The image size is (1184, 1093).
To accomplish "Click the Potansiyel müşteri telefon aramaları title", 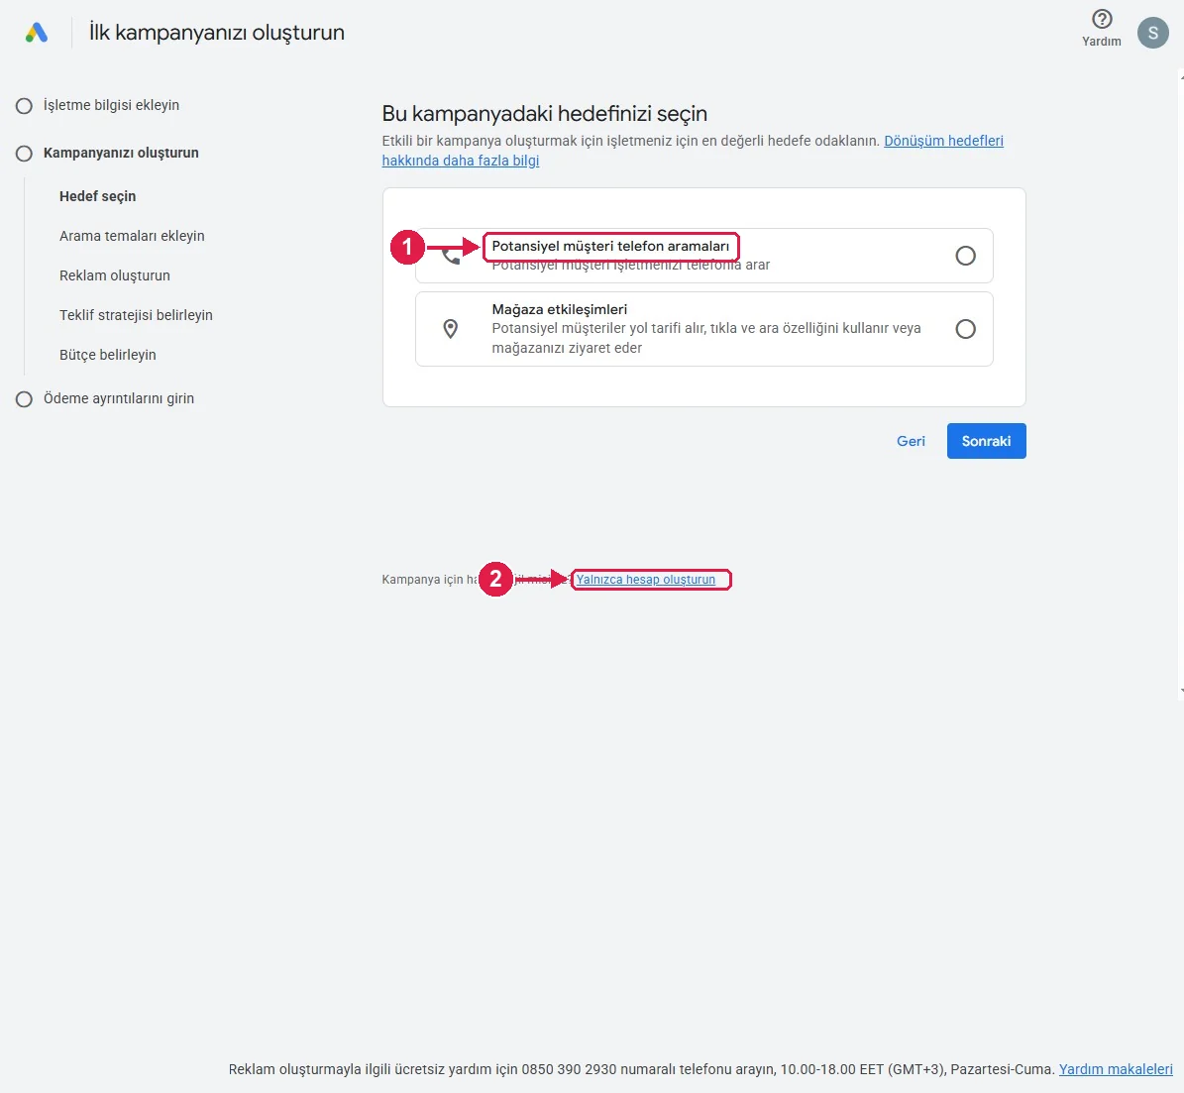I will 610,246.
